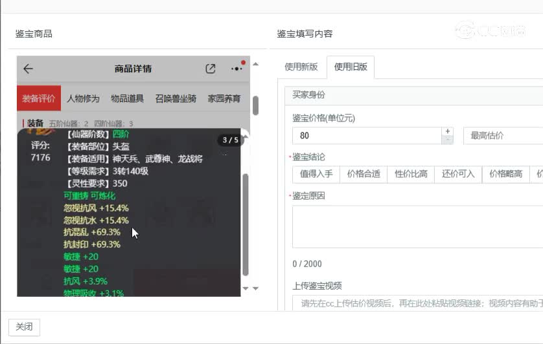Click the 买家身份 section header
Screen dimensions: 543x344
coord(414,95)
